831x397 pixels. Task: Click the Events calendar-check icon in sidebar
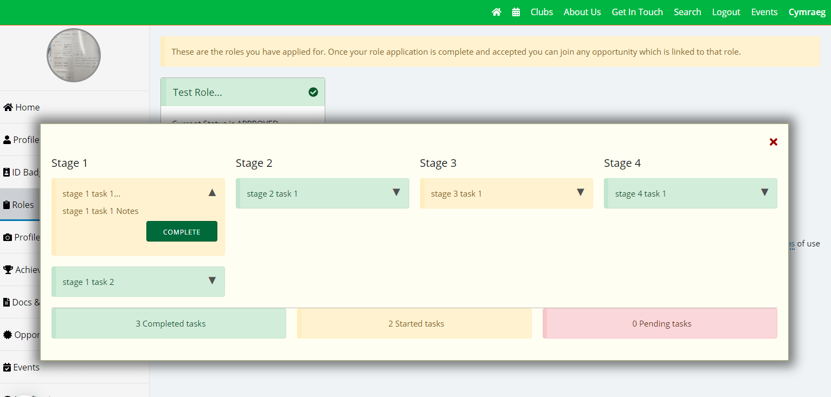tap(7, 367)
